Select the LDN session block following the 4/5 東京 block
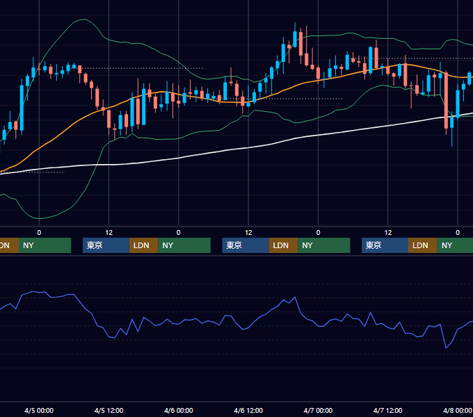 [x=143, y=245]
